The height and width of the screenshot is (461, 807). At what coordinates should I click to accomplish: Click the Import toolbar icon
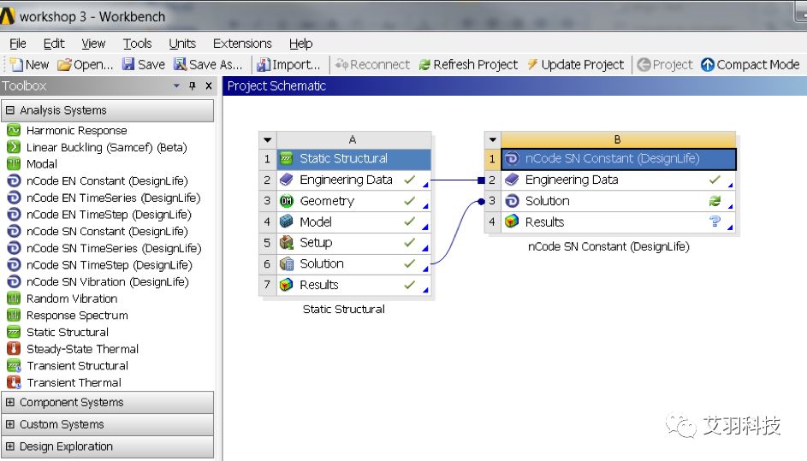tap(263, 64)
